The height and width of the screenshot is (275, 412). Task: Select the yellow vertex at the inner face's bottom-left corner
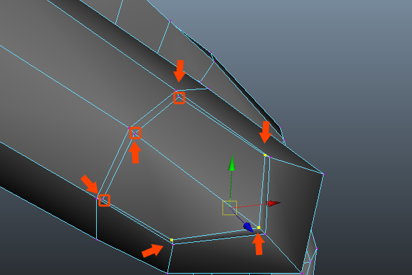coord(172,240)
